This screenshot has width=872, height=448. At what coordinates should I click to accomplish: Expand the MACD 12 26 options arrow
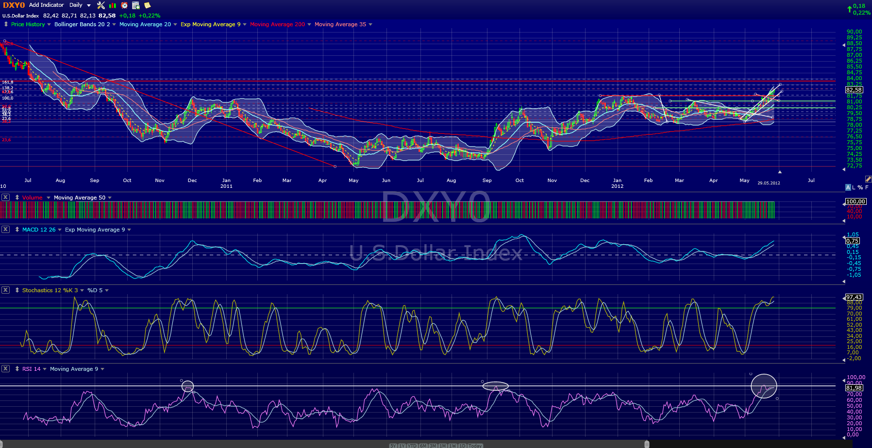point(60,230)
